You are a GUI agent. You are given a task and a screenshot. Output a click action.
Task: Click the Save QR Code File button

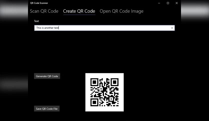[47, 108]
